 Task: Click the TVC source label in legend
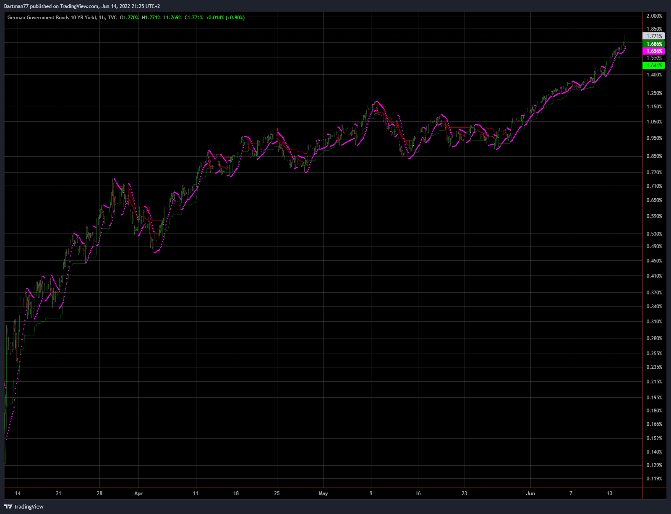click(112, 18)
